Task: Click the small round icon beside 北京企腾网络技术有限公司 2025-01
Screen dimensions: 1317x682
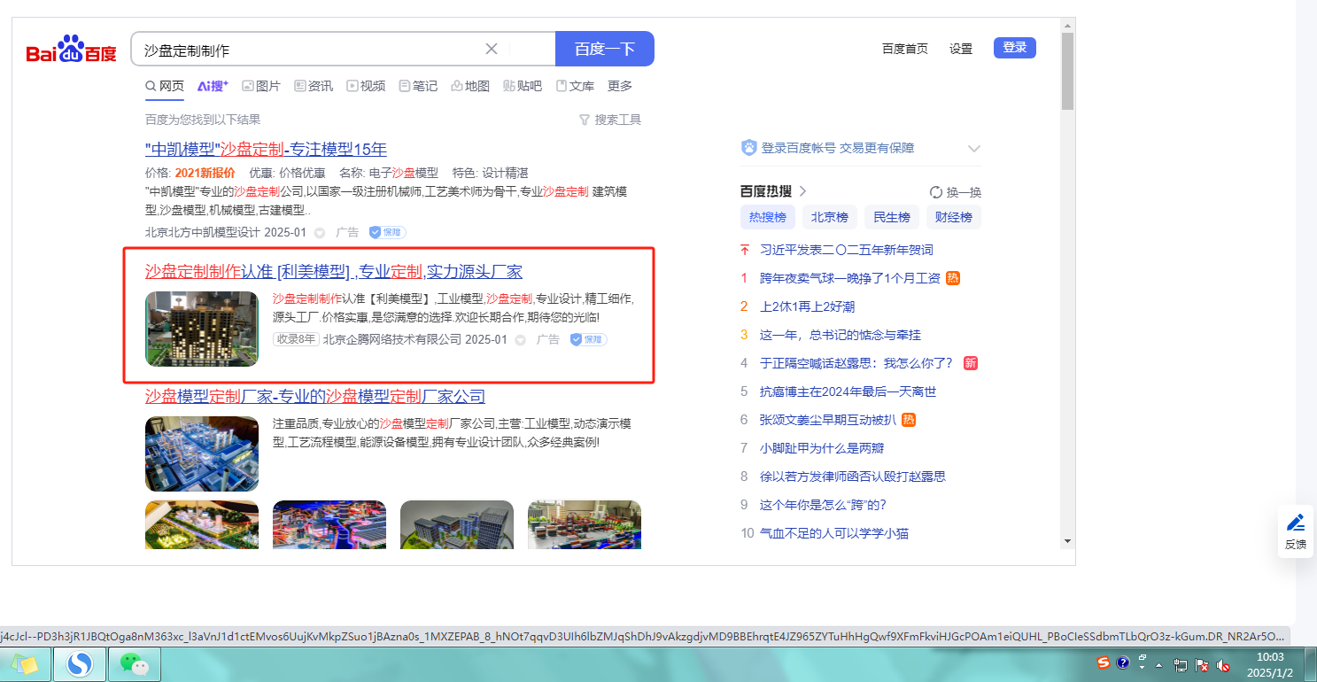Action: [521, 340]
